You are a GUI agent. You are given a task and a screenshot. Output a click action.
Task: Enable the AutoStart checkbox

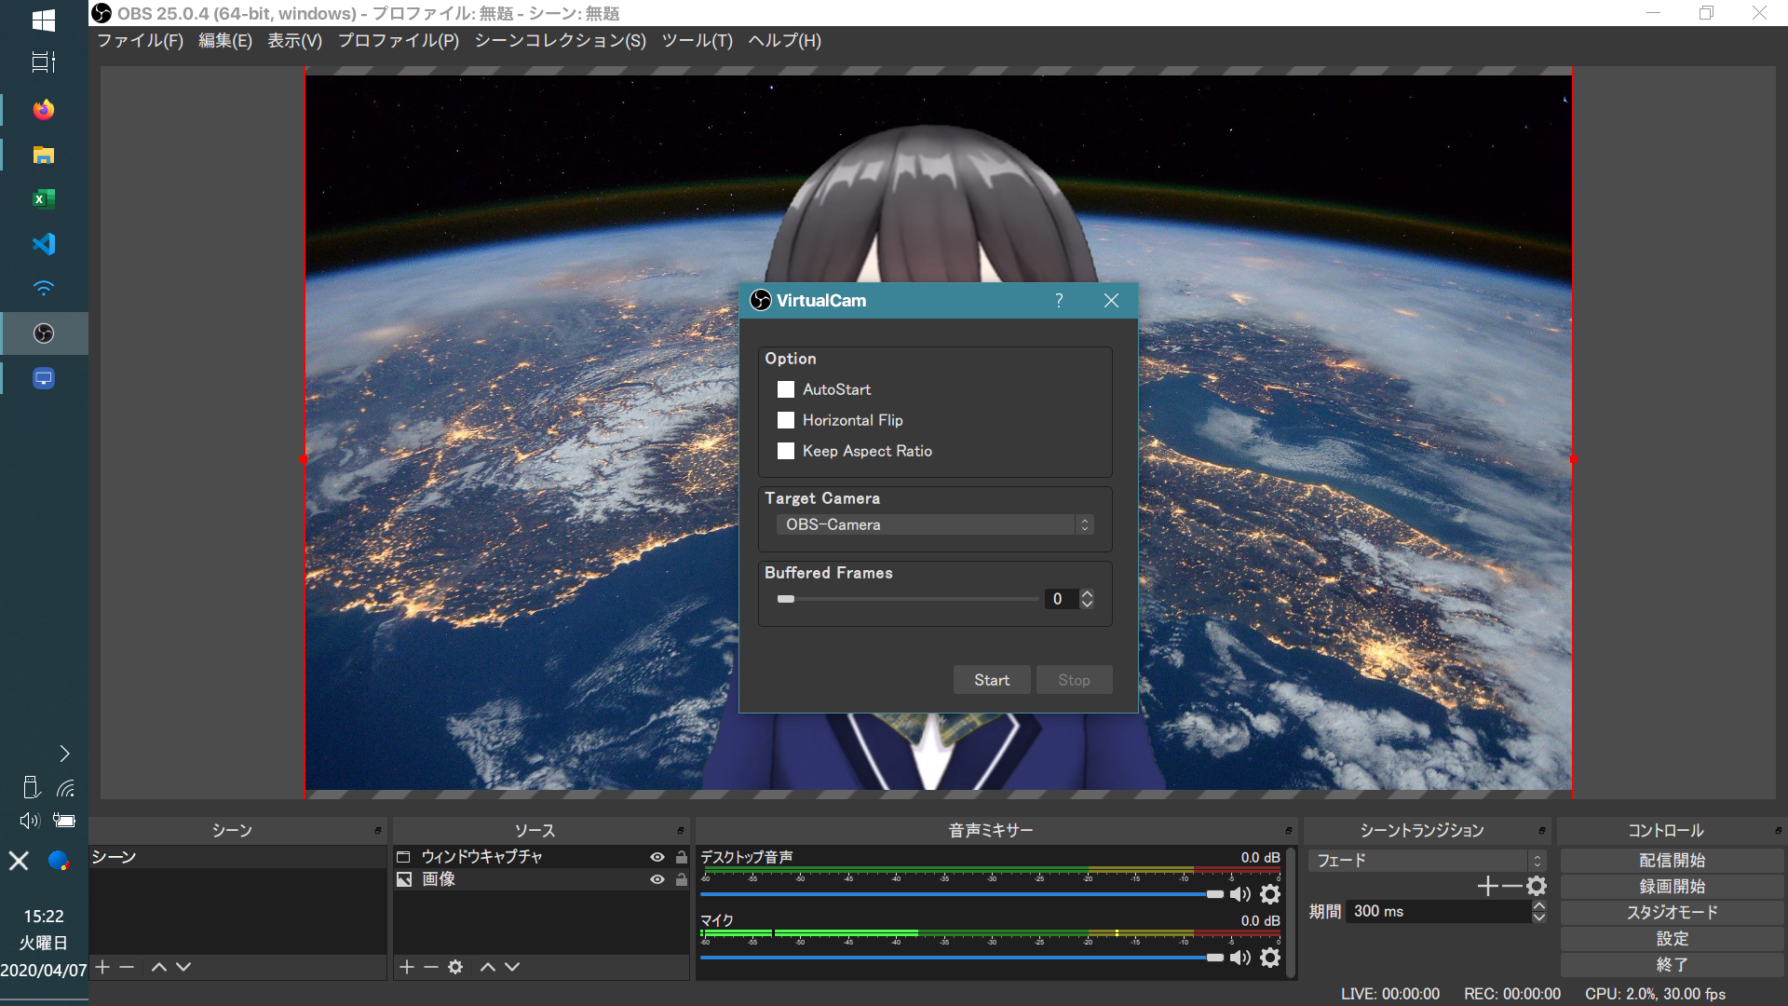coord(786,389)
